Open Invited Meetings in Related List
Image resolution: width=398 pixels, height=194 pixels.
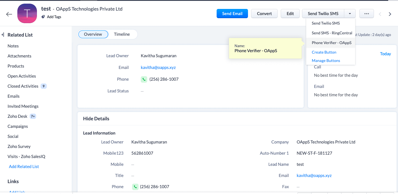click(x=23, y=106)
